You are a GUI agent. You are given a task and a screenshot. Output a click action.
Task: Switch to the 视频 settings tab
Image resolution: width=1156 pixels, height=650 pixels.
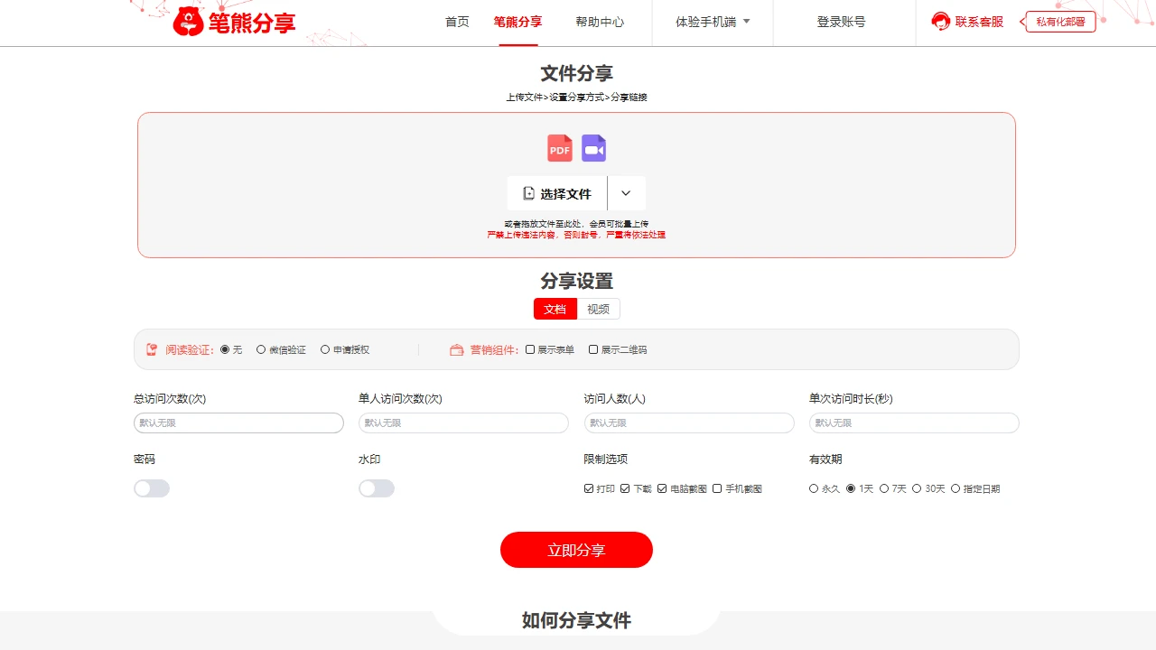(599, 309)
